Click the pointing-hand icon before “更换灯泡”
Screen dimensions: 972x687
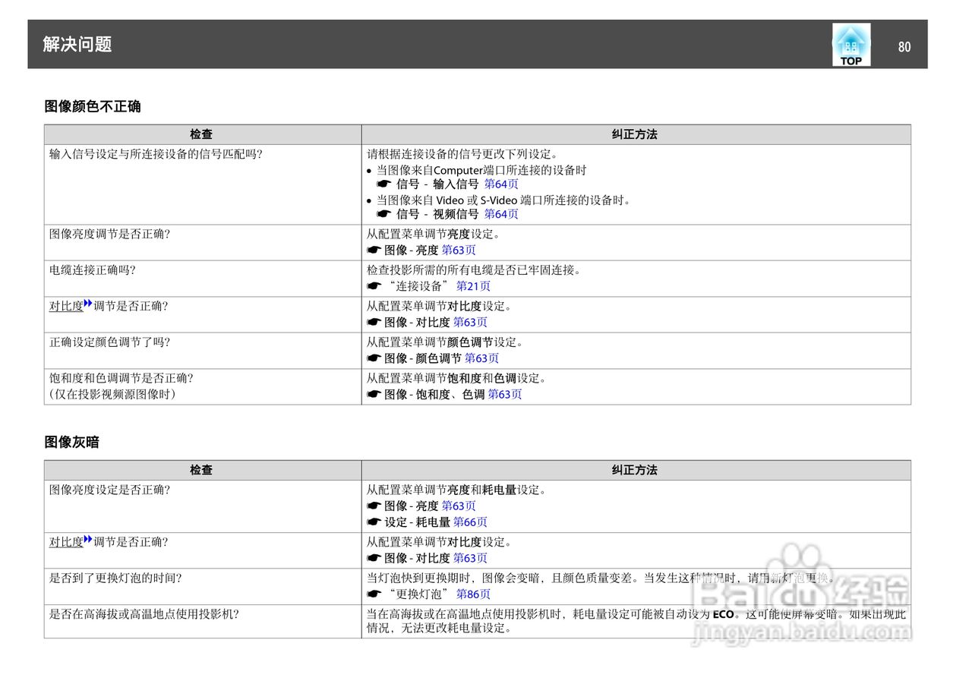click(x=374, y=594)
